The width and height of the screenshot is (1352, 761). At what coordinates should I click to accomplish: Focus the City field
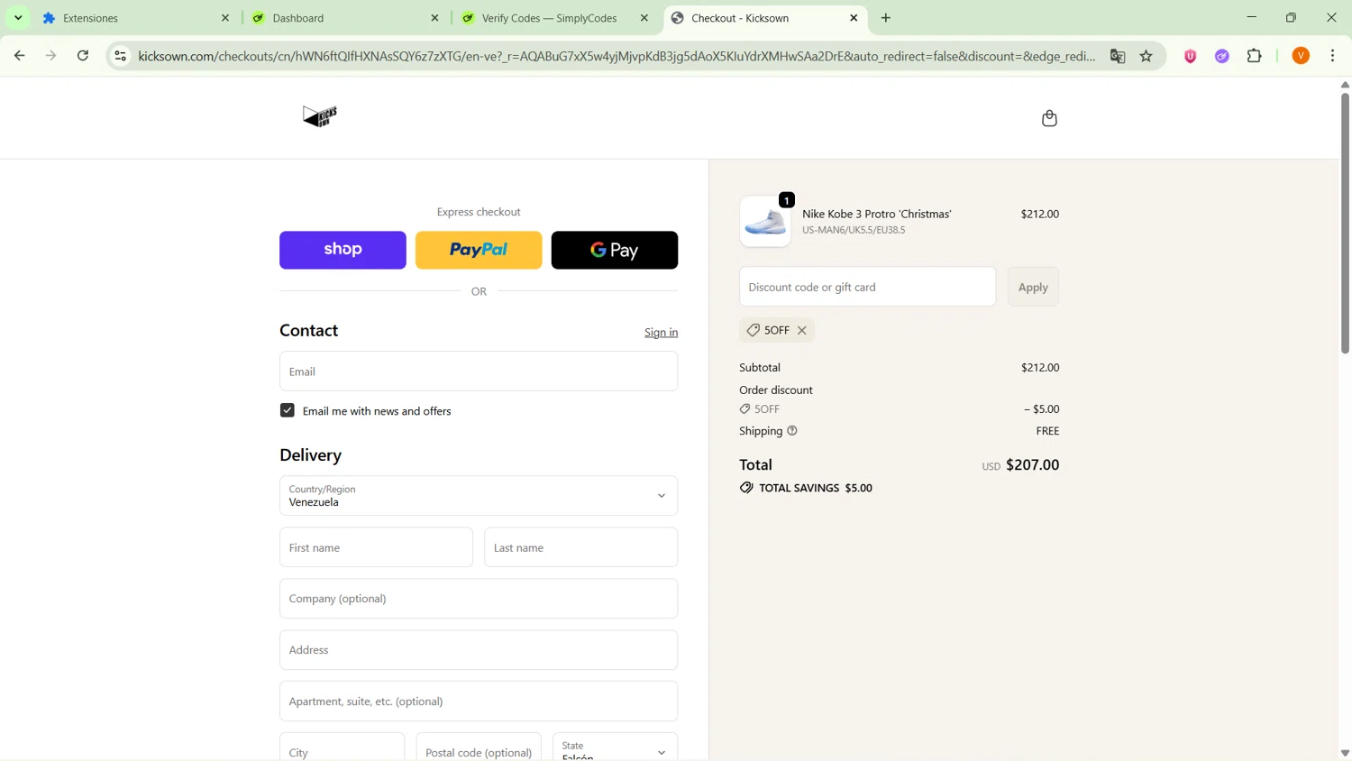point(342,747)
